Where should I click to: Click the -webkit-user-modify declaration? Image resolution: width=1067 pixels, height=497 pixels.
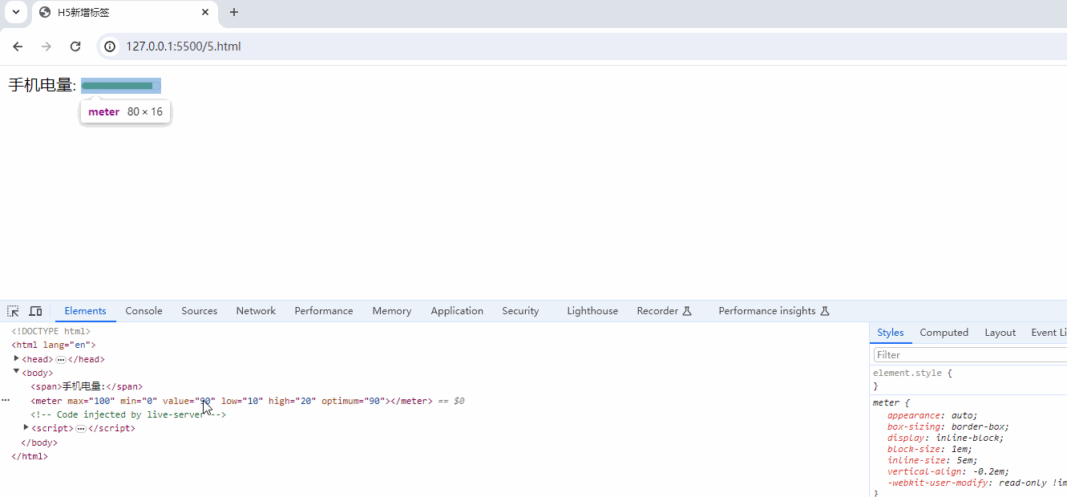coord(976,483)
